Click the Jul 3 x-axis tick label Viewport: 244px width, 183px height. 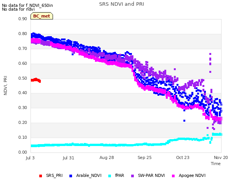[x=30, y=158]
